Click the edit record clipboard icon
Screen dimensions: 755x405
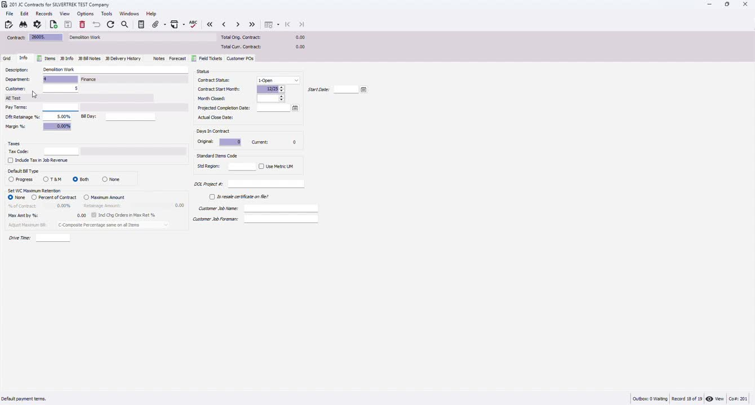[x=8, y=25]
